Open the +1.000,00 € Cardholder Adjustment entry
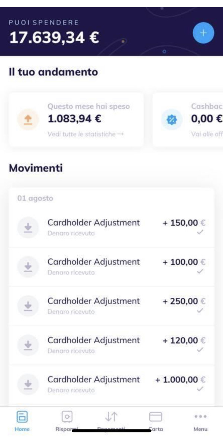 (111, 384)
